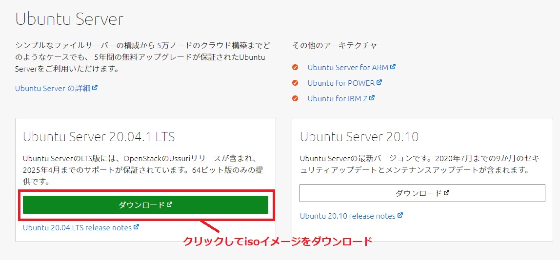Click the その他のアーキテクチャ heading
560x260 pixels.
(x=335, y=45)
